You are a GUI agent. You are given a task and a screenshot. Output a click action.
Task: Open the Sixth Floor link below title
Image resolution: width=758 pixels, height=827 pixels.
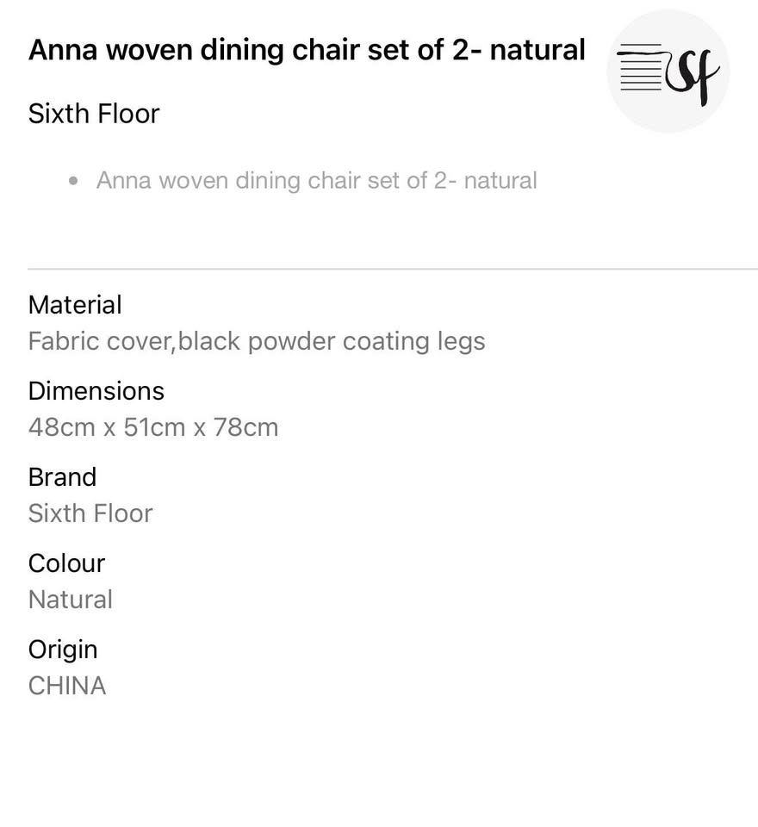(x=94, y=114)
